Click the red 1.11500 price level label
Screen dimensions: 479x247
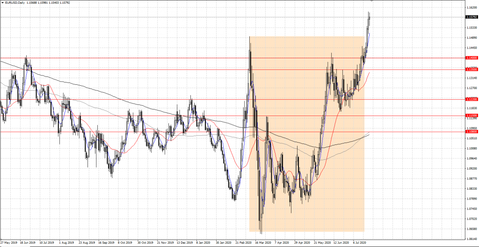472,115
